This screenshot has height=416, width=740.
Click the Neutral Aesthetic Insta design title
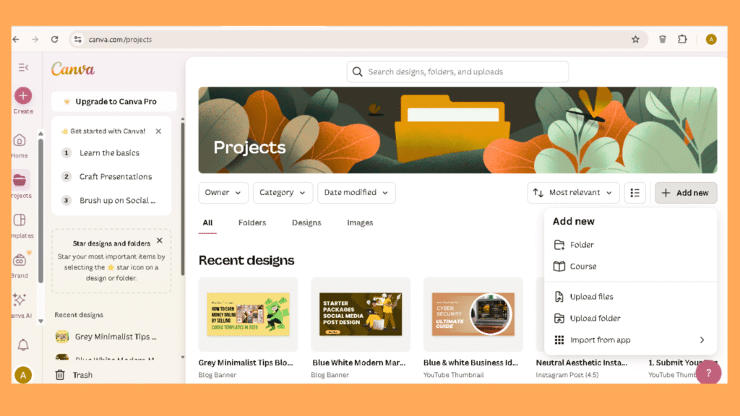pos(582,363)
